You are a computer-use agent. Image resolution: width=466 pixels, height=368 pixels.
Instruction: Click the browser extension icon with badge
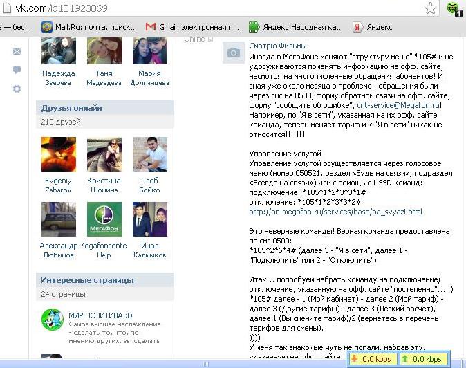pyautogui.click(x=454, y=9)
